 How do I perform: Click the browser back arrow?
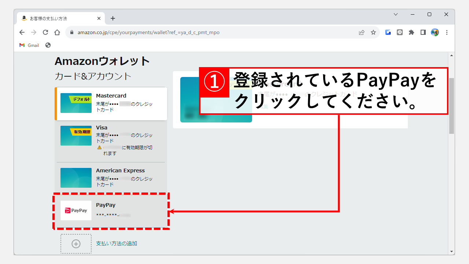pyautogui.click(x=22, y=32)
